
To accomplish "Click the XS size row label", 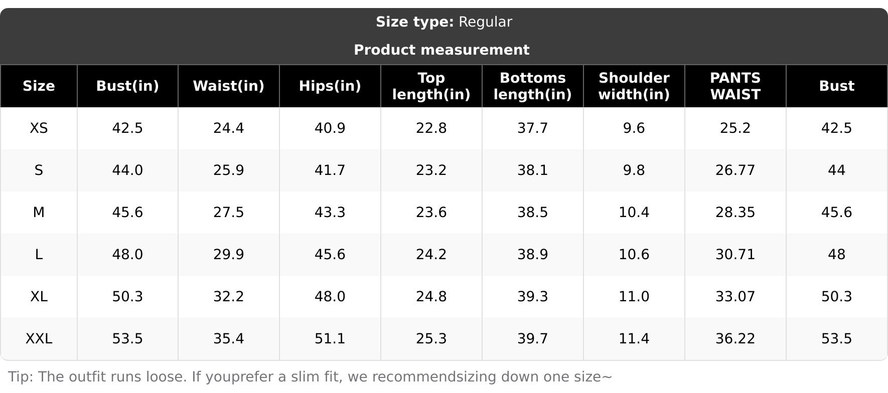I will [39, 128].
